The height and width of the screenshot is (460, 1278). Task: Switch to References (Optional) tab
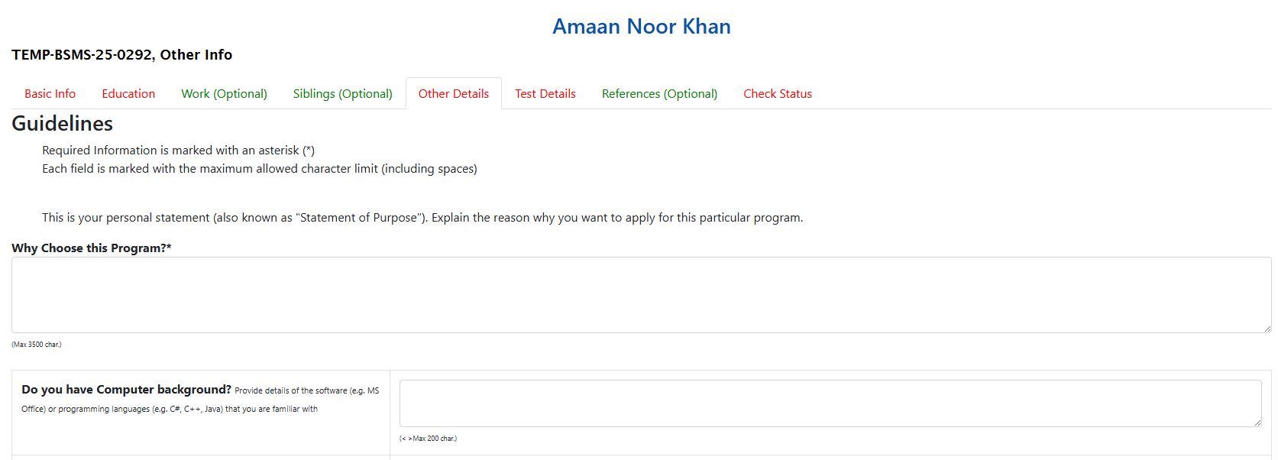tap(659, 93)
